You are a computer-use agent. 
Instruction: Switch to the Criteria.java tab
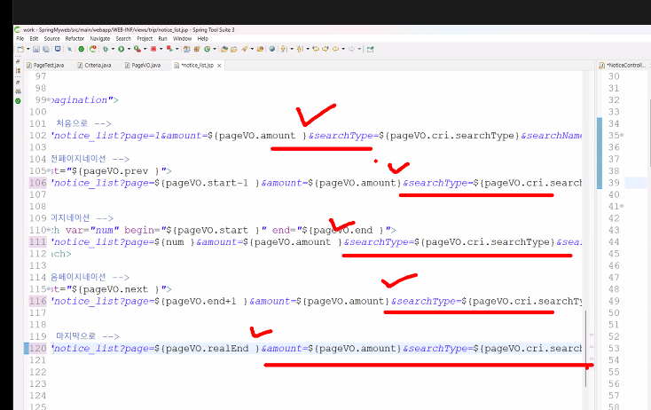click(95, 66)
